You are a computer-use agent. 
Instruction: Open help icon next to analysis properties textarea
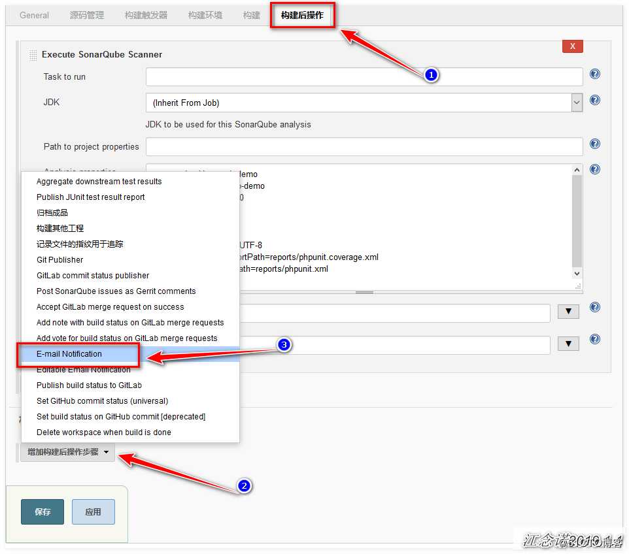594,169
